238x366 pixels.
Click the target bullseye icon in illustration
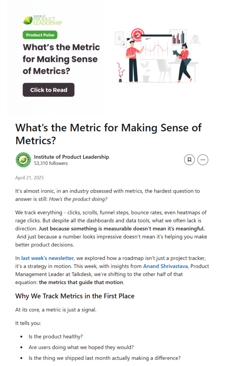137,35
